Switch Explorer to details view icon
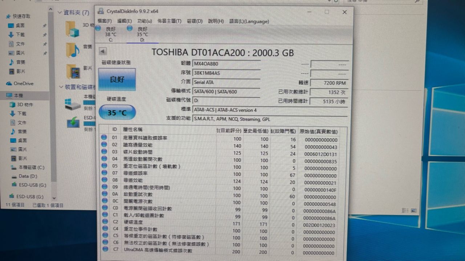465x261 pixels. click(x=405, y=210)
